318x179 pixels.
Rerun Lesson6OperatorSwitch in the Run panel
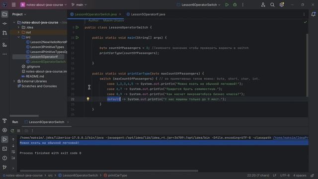[12, 131]
